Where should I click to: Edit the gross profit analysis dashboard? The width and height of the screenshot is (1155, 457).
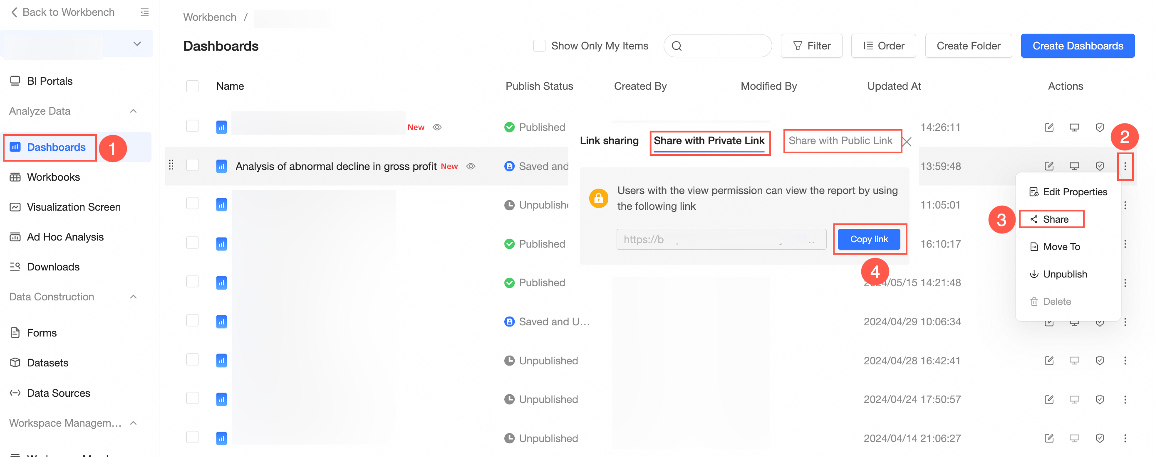[x=1049, y=166]
